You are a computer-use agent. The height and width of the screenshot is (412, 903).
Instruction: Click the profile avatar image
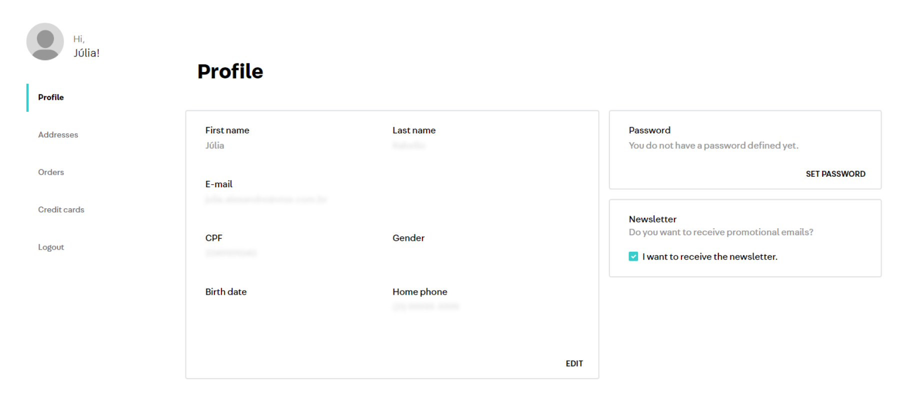coord(44,42)
